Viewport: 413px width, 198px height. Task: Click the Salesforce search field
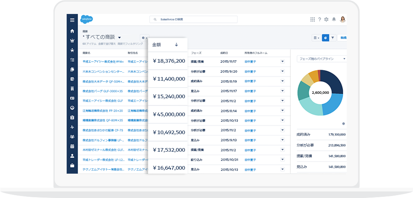tap(194, 19)
